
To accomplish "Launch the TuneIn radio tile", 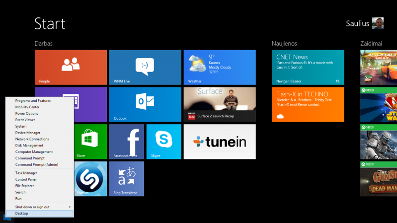I will [x=219, y=142].
